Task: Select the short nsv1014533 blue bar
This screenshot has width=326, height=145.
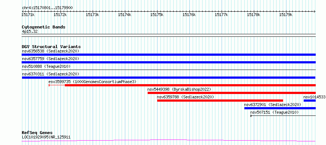Action: click(310, 101)
